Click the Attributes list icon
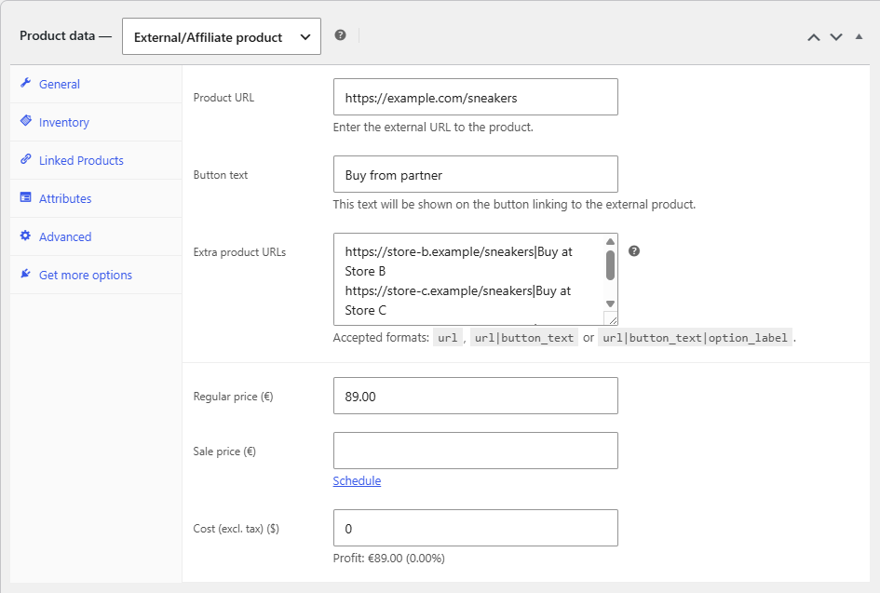This screenshot has width=880, height=593. click(25, 197)
